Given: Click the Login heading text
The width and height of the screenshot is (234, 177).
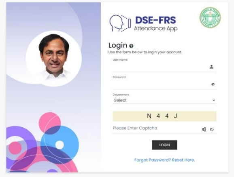Looking at the screenshot, I should click(x=118, y=45).
